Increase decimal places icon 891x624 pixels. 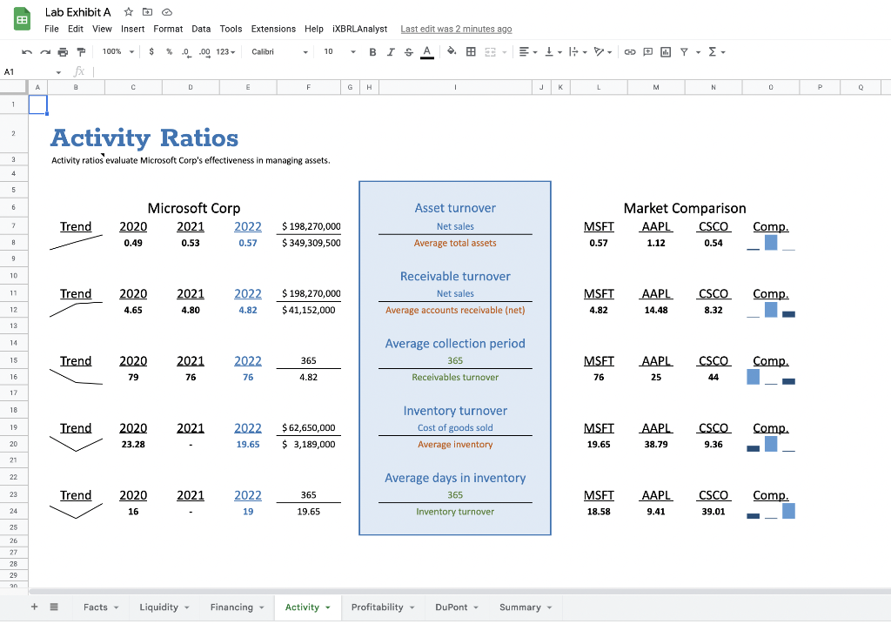click(204, 51)
